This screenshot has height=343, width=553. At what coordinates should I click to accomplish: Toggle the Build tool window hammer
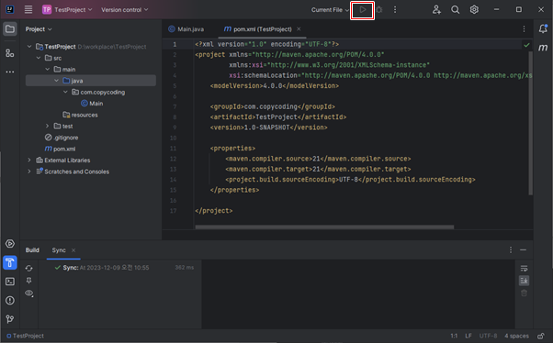coord(10,262)
